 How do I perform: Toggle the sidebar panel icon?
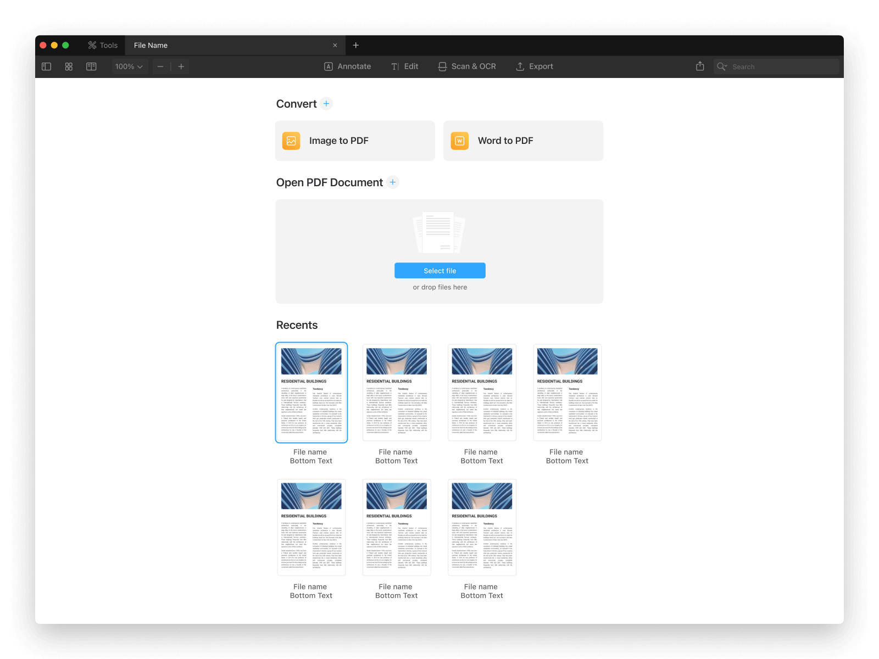(47, 66)
